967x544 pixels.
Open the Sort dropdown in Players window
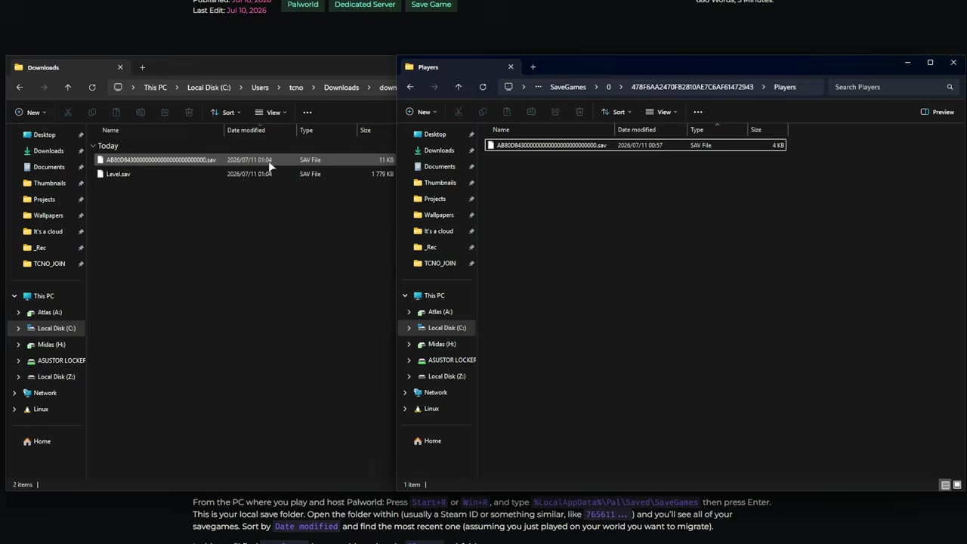pyautogui.click(x=616, y=112)
